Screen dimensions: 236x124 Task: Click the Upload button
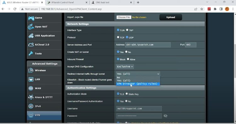[171, 17]
